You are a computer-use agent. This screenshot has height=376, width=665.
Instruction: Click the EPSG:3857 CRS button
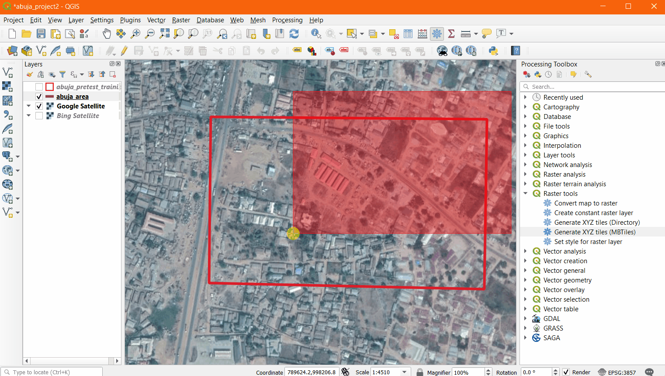point(617,372)
